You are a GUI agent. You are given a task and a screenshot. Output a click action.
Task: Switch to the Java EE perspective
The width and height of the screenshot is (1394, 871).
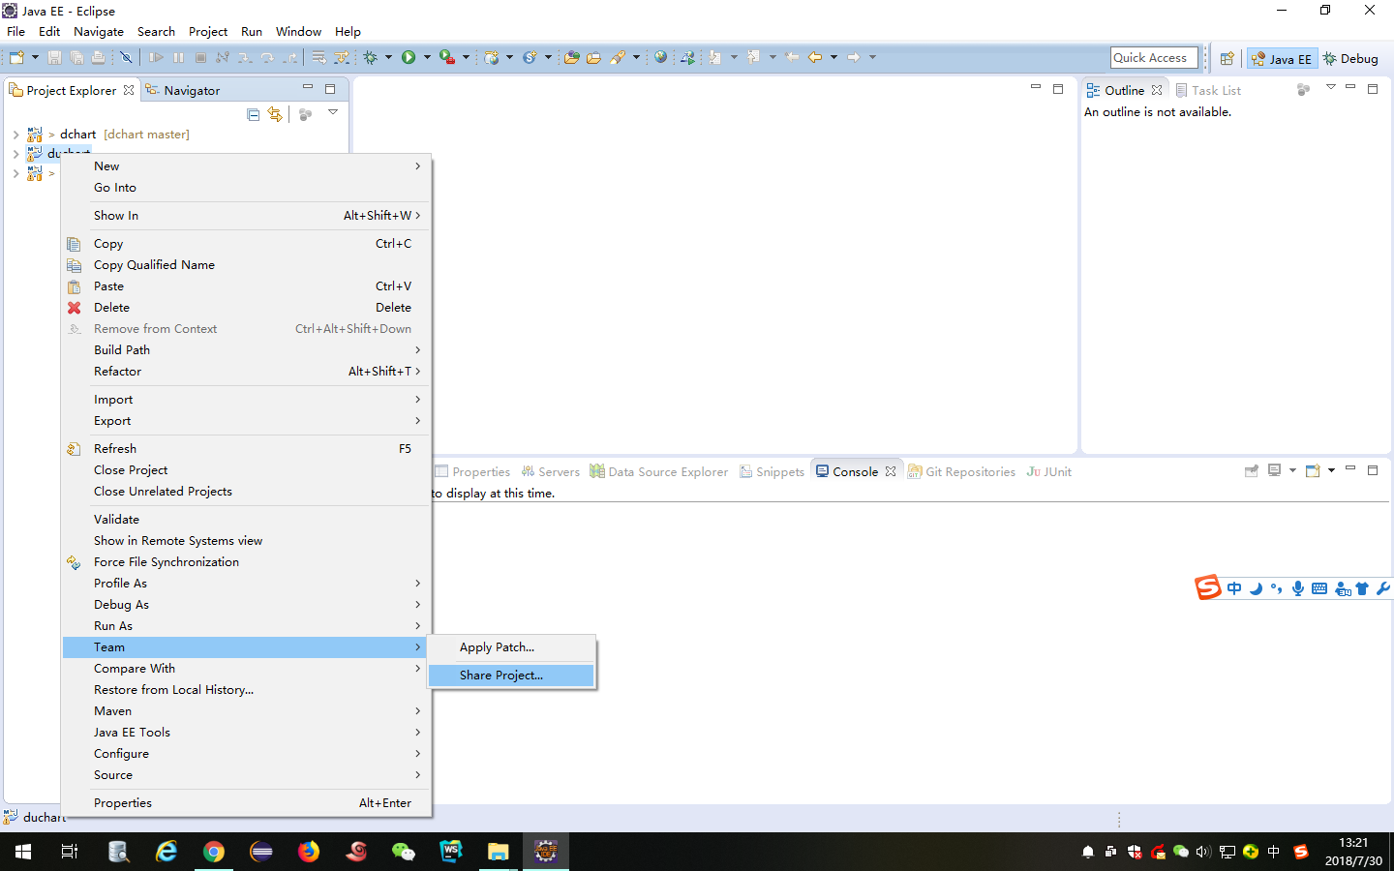[1282, 58]
